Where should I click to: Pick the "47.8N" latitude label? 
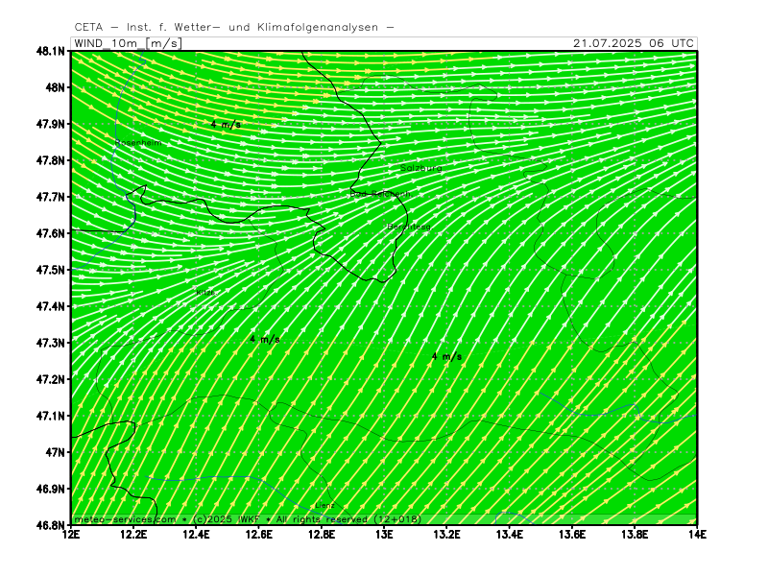click(51, 160)
